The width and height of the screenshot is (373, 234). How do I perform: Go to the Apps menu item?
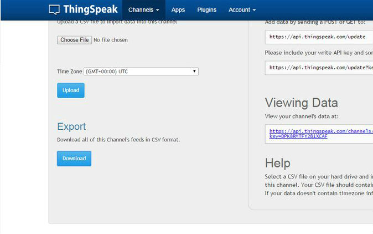pyautogui.click(x=178, y=10)
